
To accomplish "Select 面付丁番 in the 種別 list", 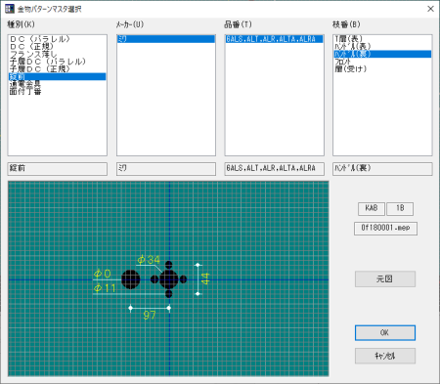I will [57, 92].
